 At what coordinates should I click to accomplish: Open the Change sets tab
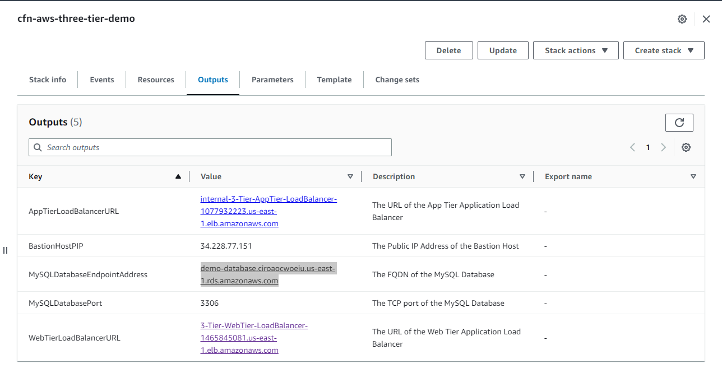click(397, 80)
